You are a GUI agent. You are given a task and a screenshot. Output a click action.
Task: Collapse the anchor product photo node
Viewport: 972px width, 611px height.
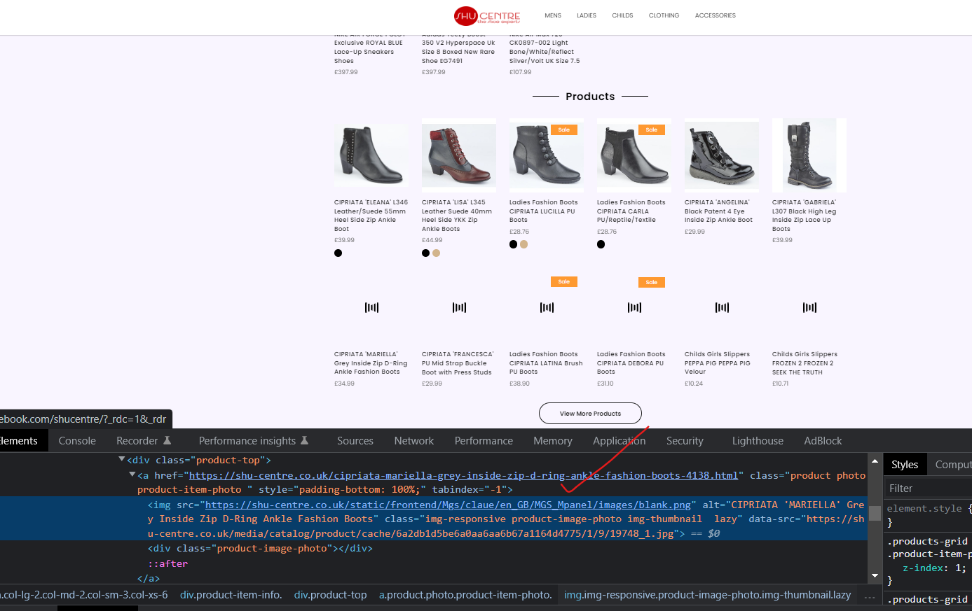click(132, 475)
